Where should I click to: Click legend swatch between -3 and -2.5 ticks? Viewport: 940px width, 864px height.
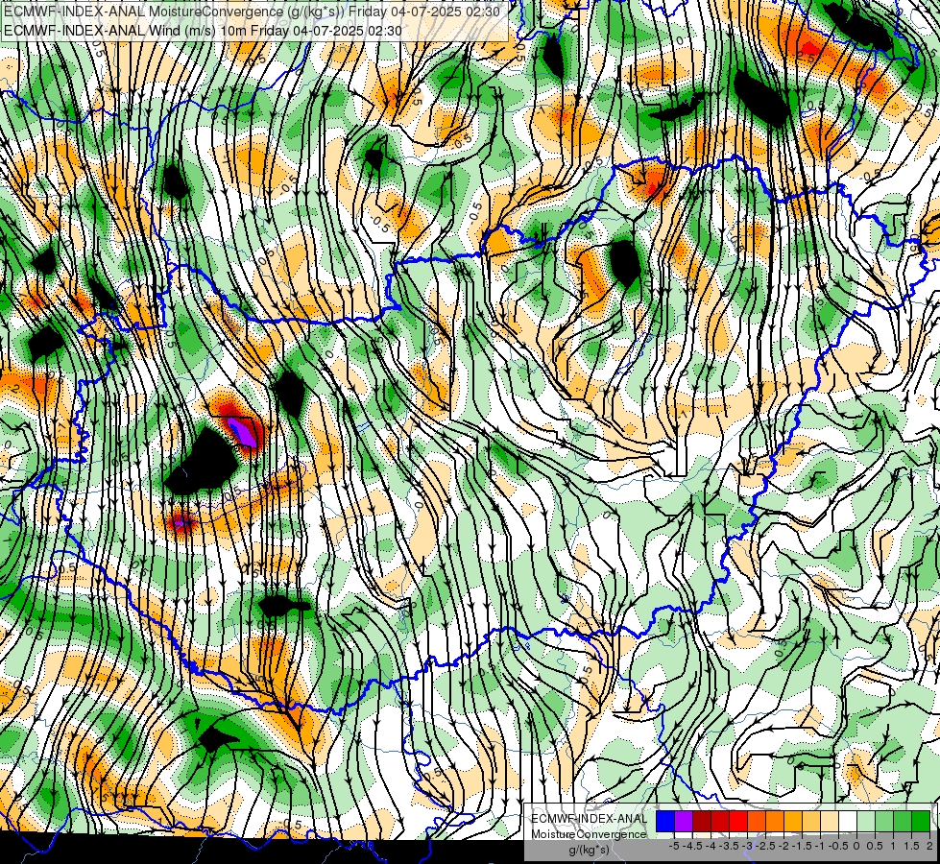(x=757, y=822)
